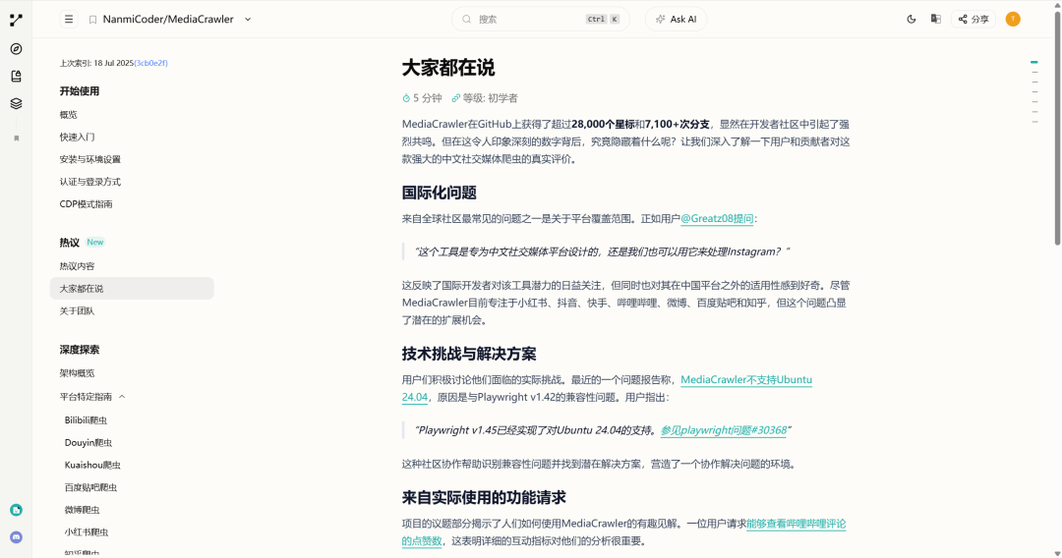The image size is (1062, 558).
Task: Open the 概览 page in the sidebar
Action: point(69,114)
